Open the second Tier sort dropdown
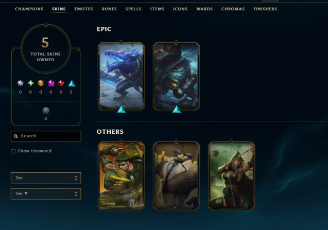 pos(46,193)
